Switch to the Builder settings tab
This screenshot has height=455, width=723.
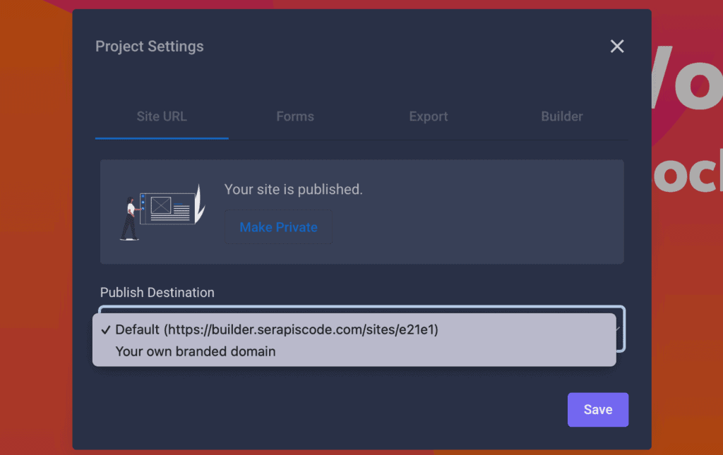561,116
